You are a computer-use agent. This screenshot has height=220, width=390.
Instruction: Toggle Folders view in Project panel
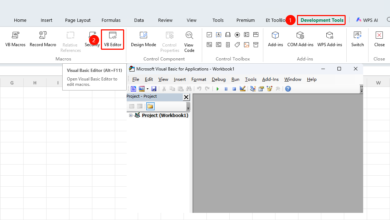coord(150,106)
